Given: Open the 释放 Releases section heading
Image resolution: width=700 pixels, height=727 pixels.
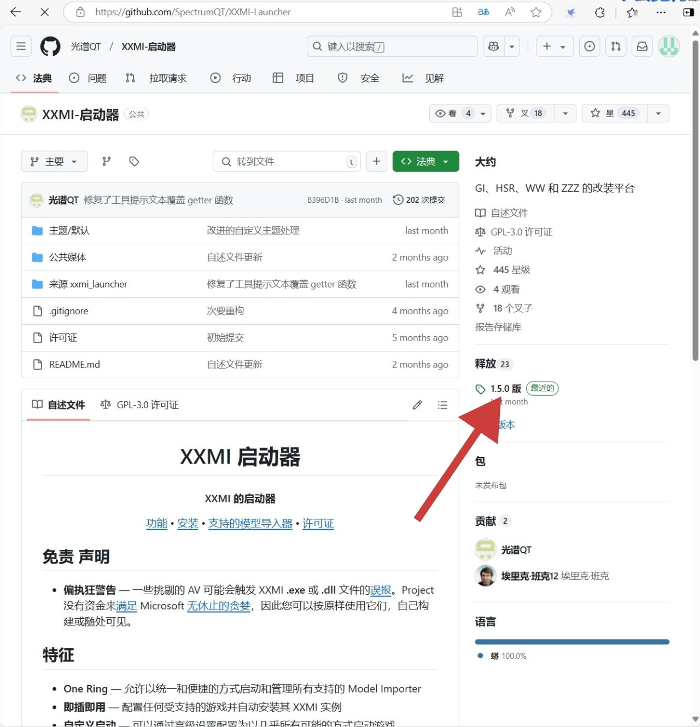Looking at the screenshot, I should coord(486,364).
